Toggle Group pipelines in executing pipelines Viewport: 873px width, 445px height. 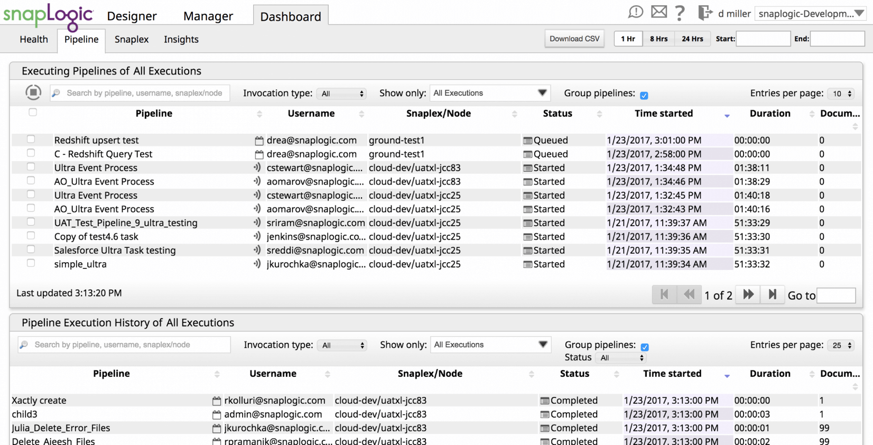pos(644,95)
